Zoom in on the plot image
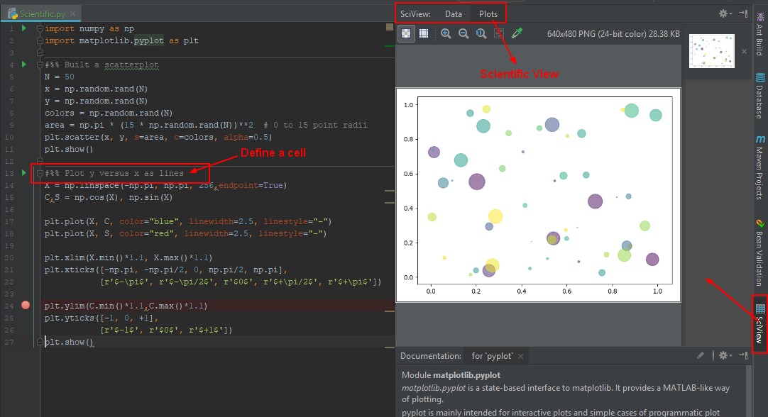 (x=445, y=32)
